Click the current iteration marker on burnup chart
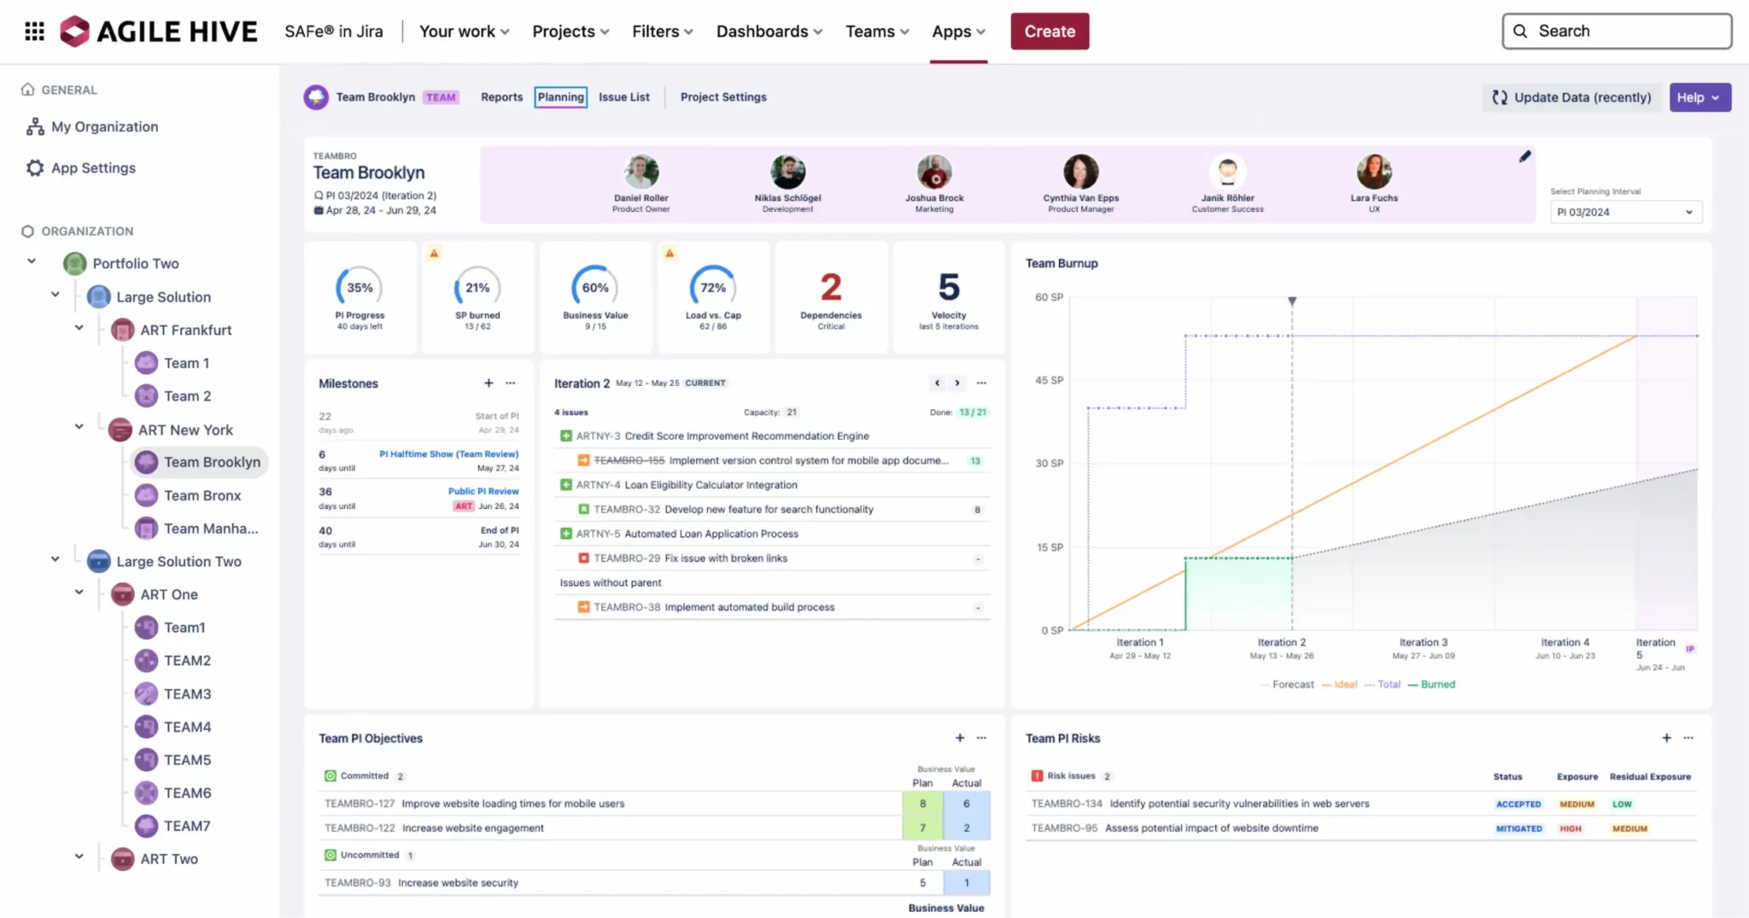The width and height of the screenshot is (1749, 918). tap(1292, 301)
